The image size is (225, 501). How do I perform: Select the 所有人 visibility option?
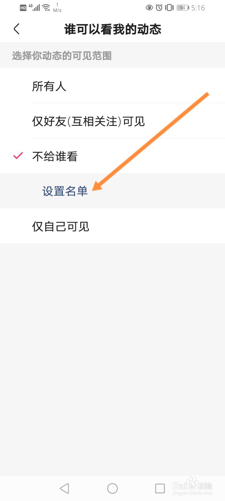click(x=112, y=85)
